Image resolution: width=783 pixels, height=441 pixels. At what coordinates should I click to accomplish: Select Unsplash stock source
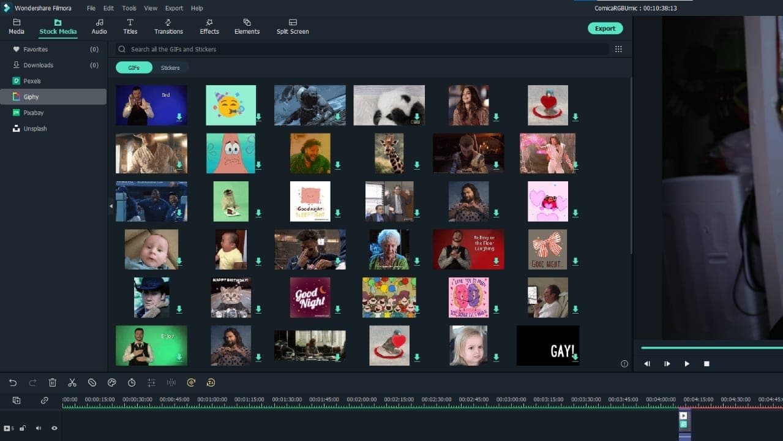pos(53,129)
